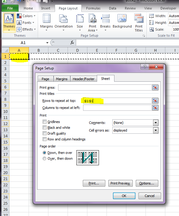This screenshot has height=216, width=179.
Task: Click the insert function fx icon
Action: click(72, 43)
